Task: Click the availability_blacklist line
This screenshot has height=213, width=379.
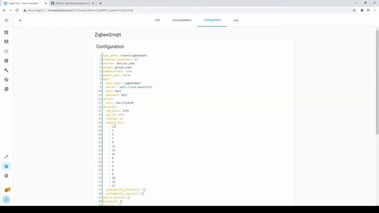Action: [126, 190]
